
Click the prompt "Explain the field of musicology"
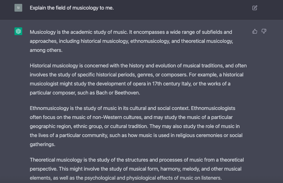72,8
